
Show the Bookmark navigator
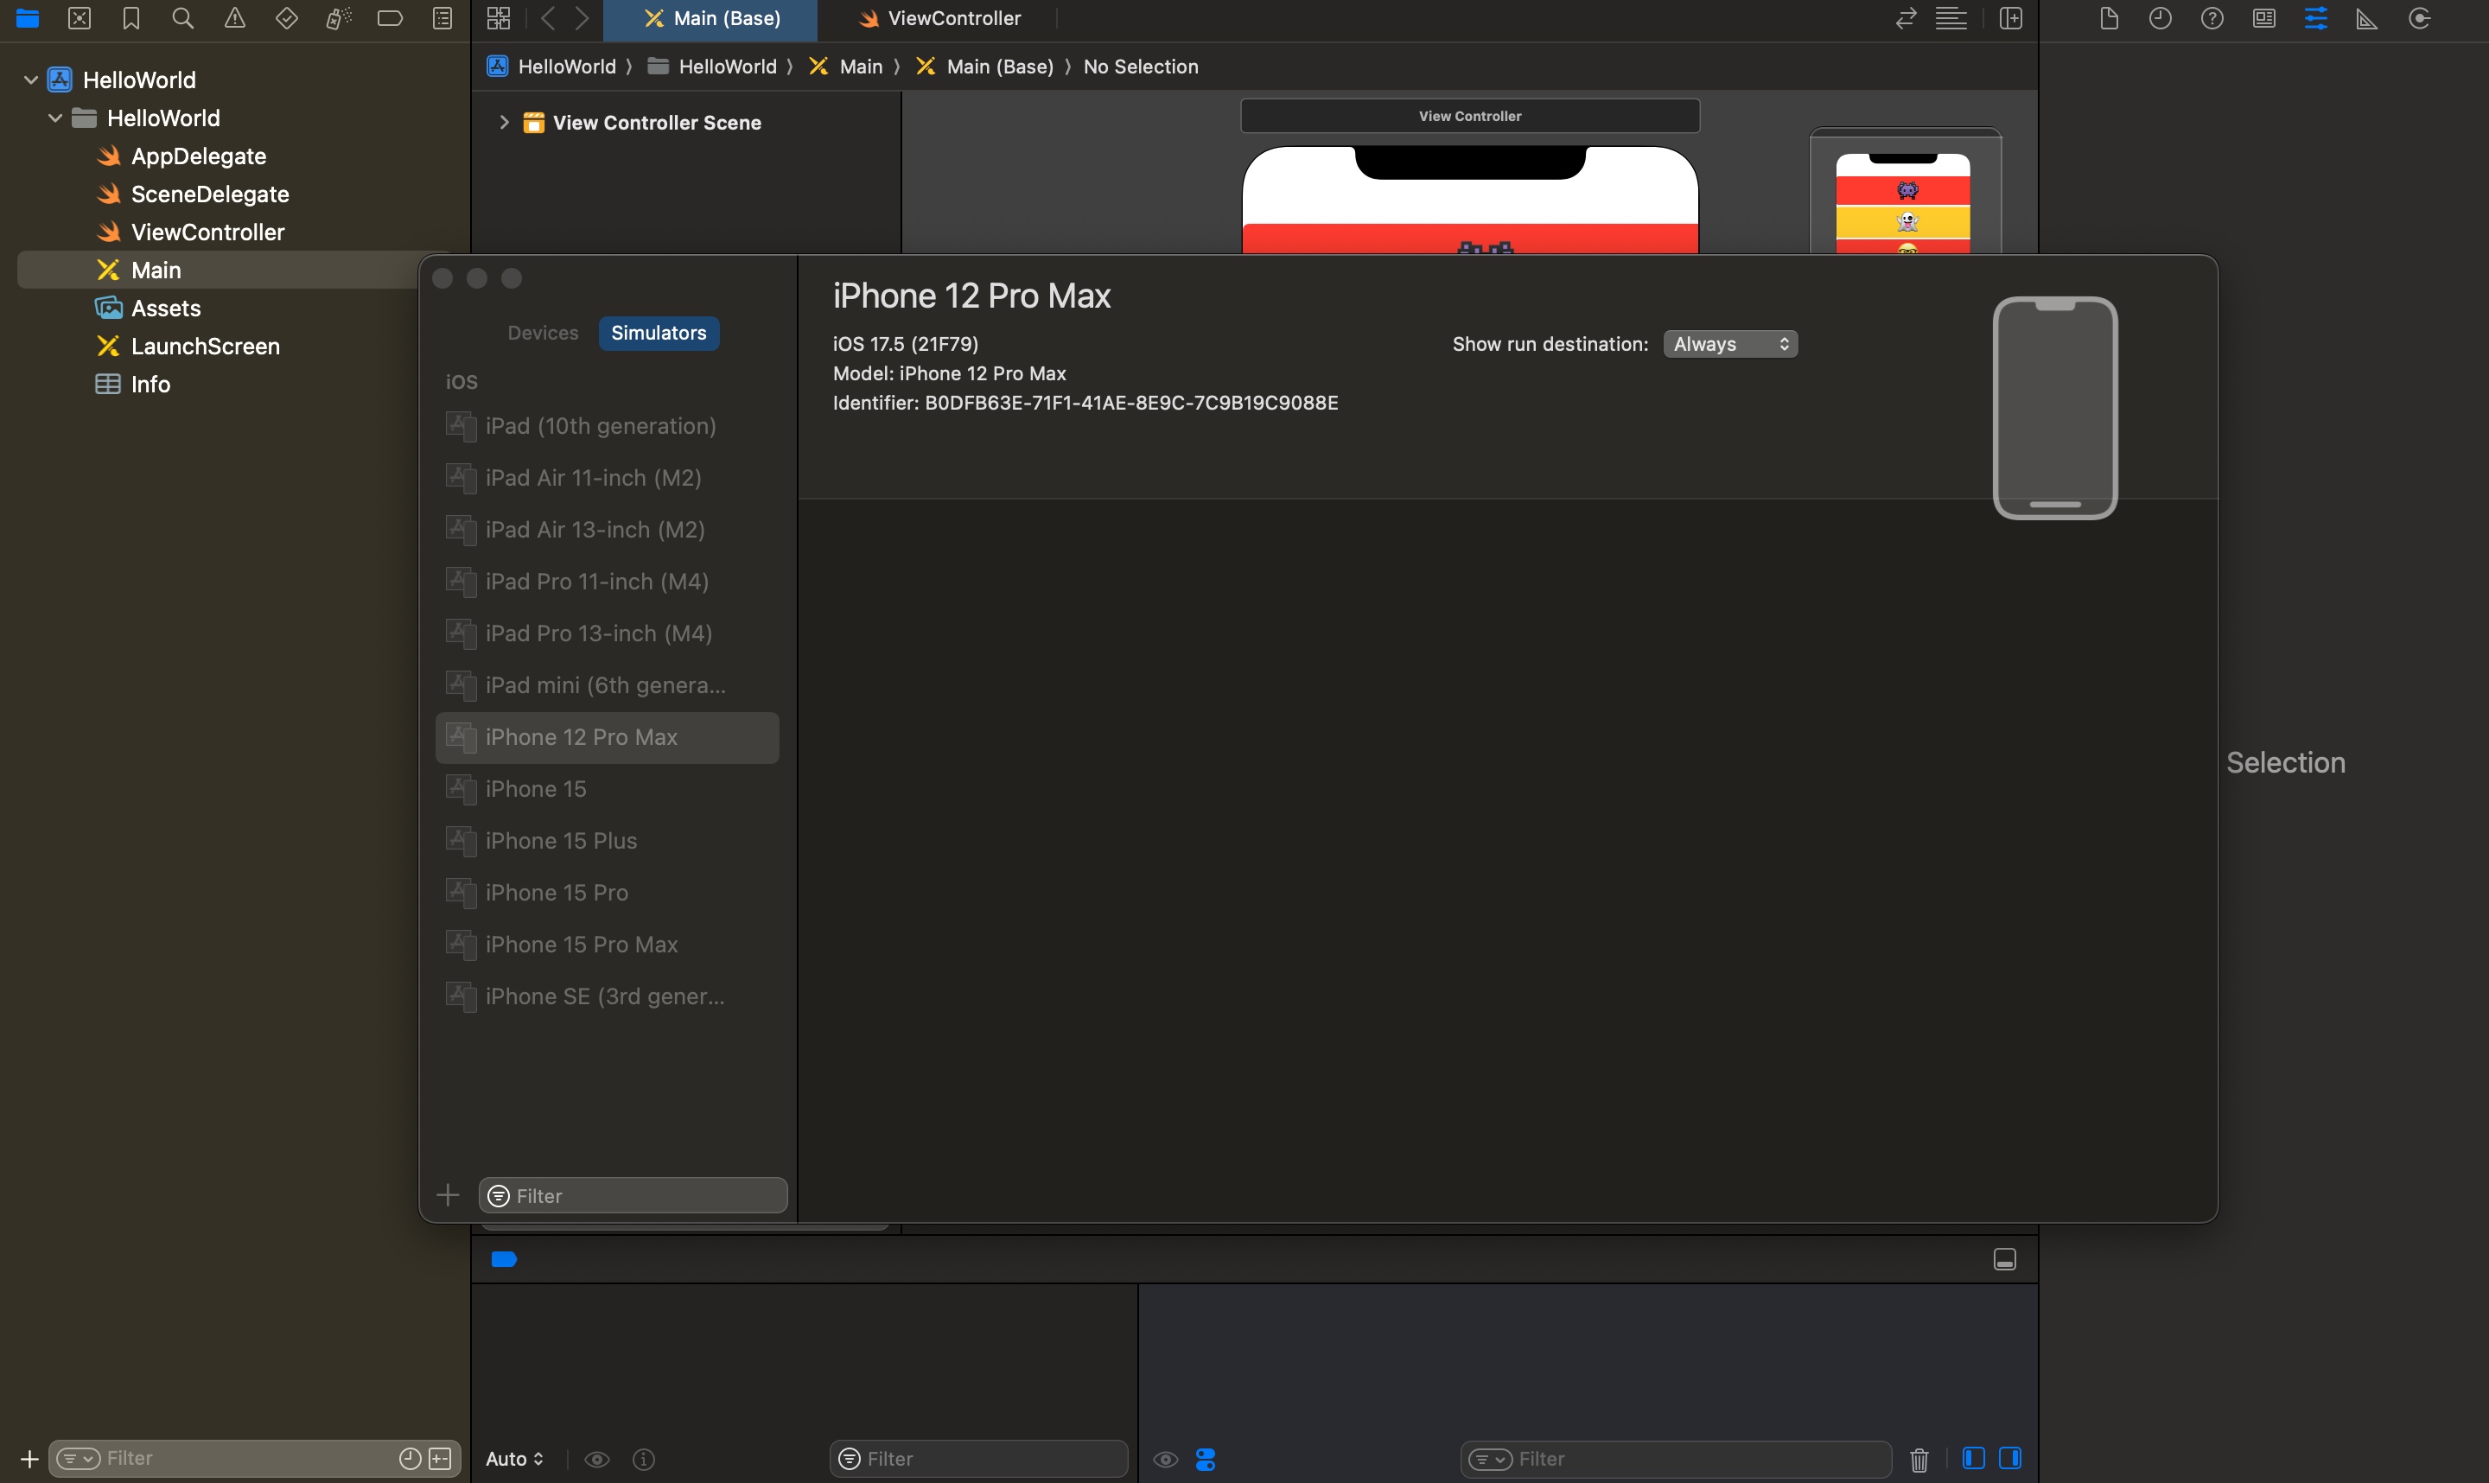point(130,18)
